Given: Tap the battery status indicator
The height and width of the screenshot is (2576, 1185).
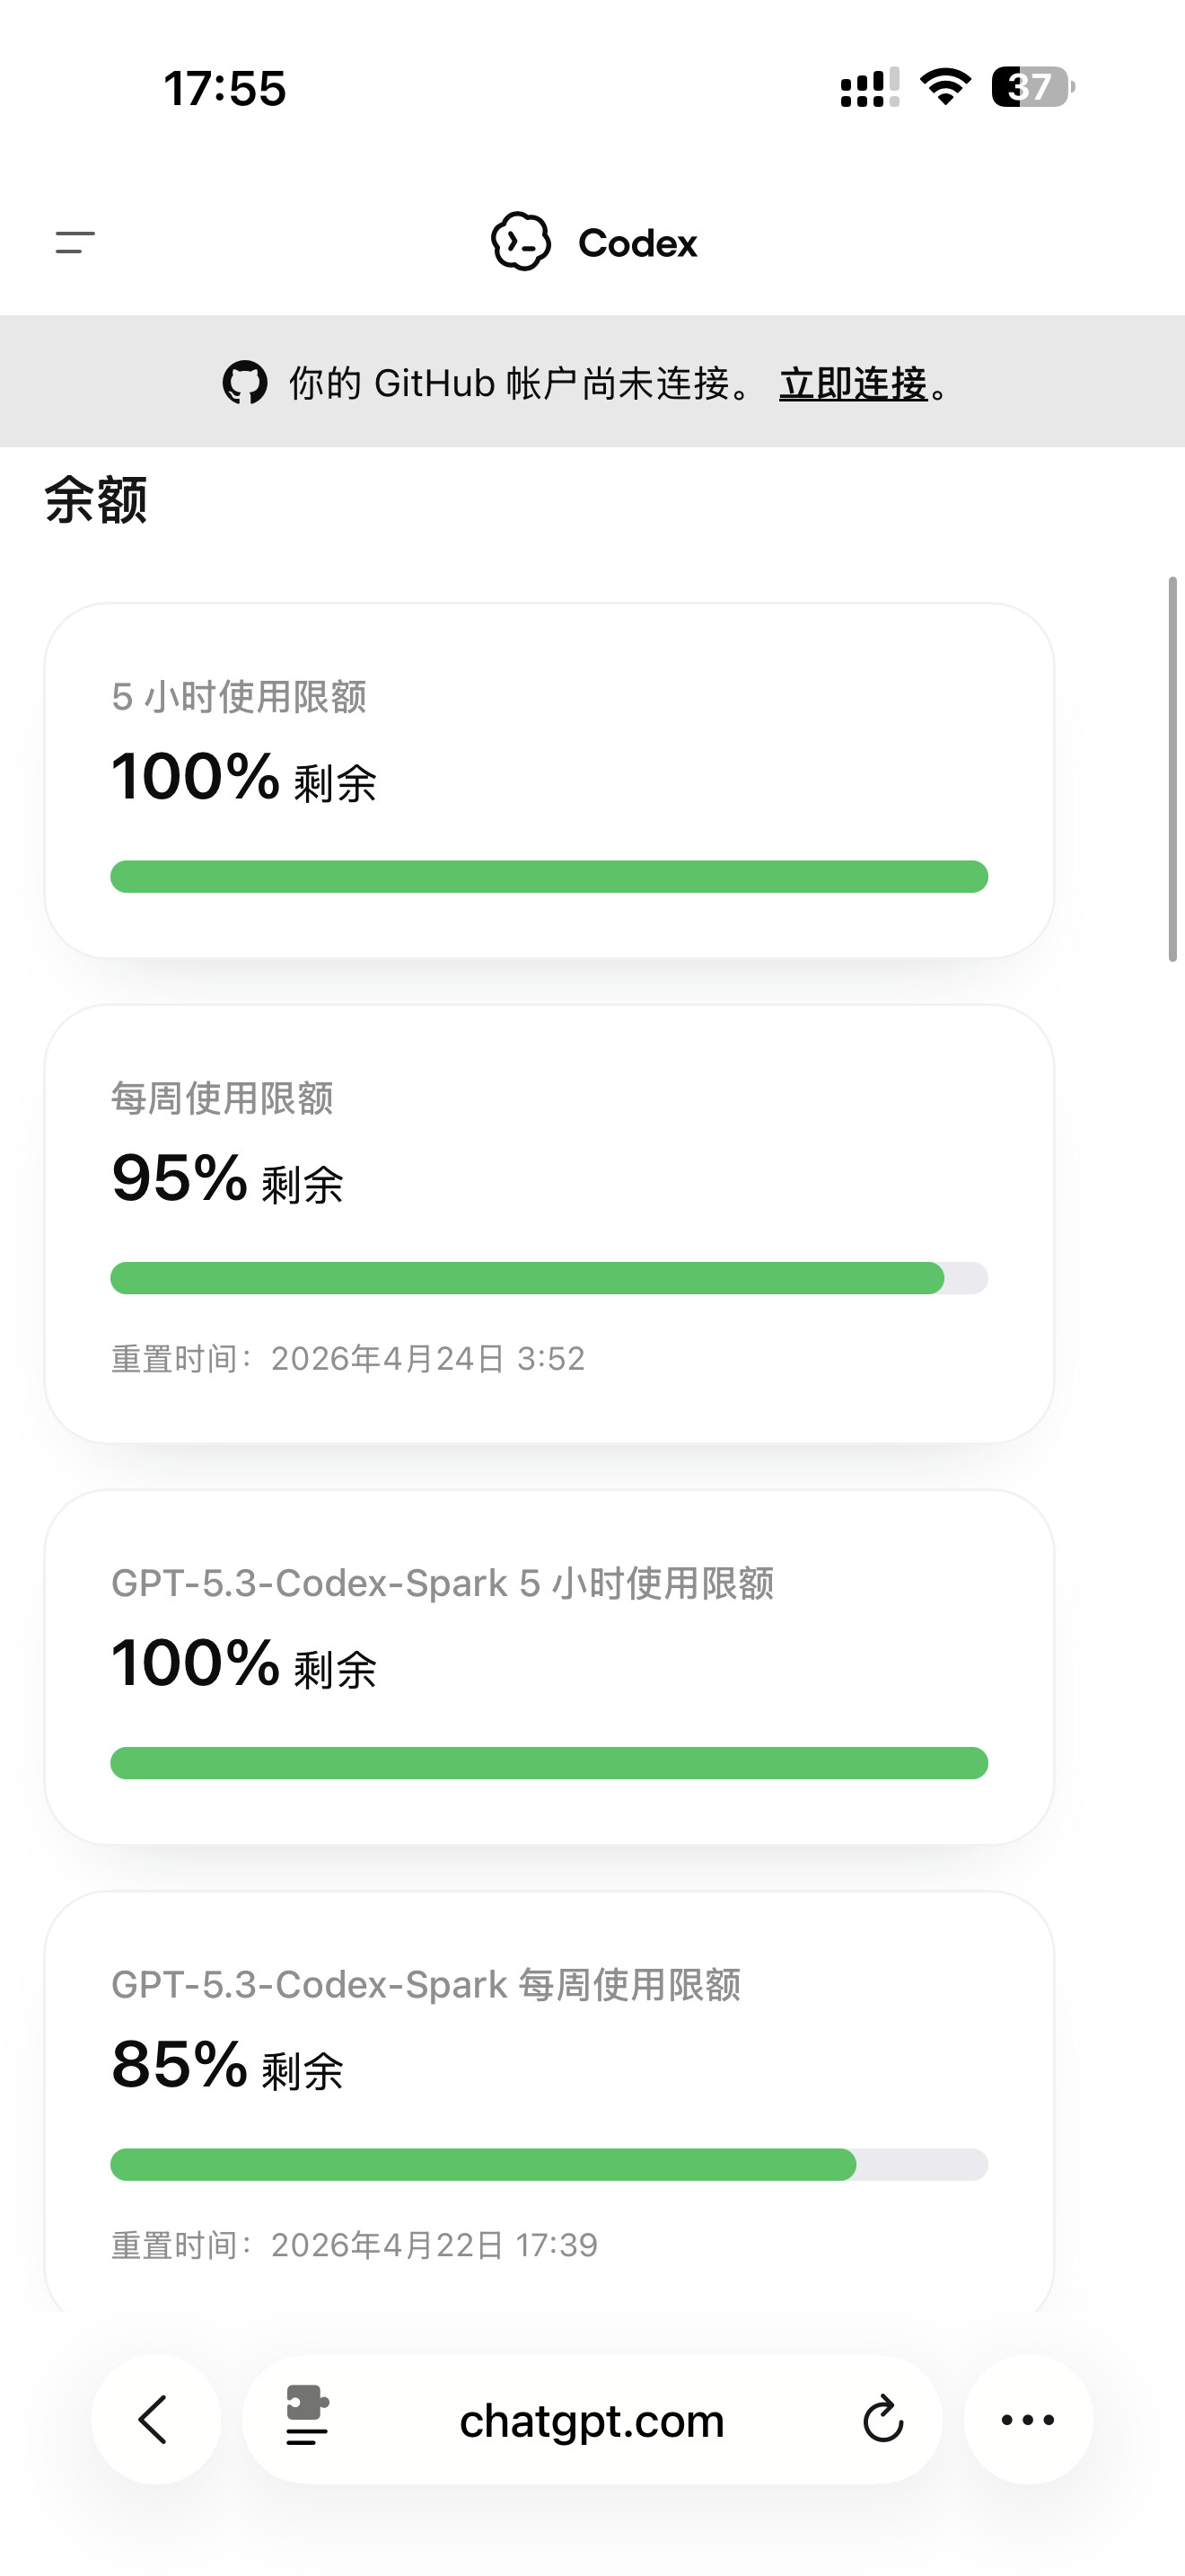Looking at the screenshot, I should click(1033, 87).
